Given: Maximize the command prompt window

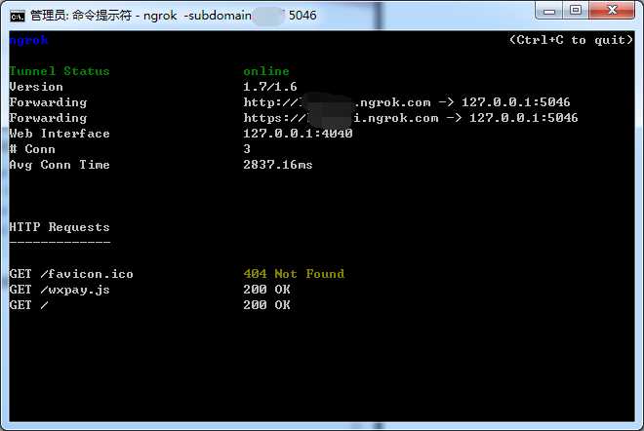Looking at the screenshot, I should [576, 11].
